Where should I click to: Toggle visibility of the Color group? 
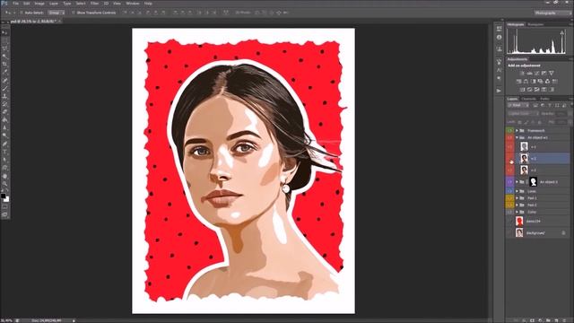pyautogui.click(x=509, y=212)
